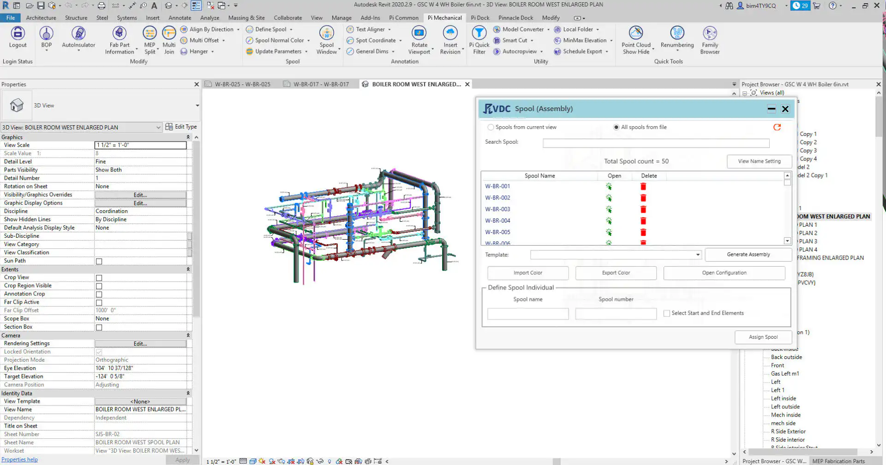Check 'Select Start and End Elements'
This screenshot has width=886, height=465.
point(667,313)
